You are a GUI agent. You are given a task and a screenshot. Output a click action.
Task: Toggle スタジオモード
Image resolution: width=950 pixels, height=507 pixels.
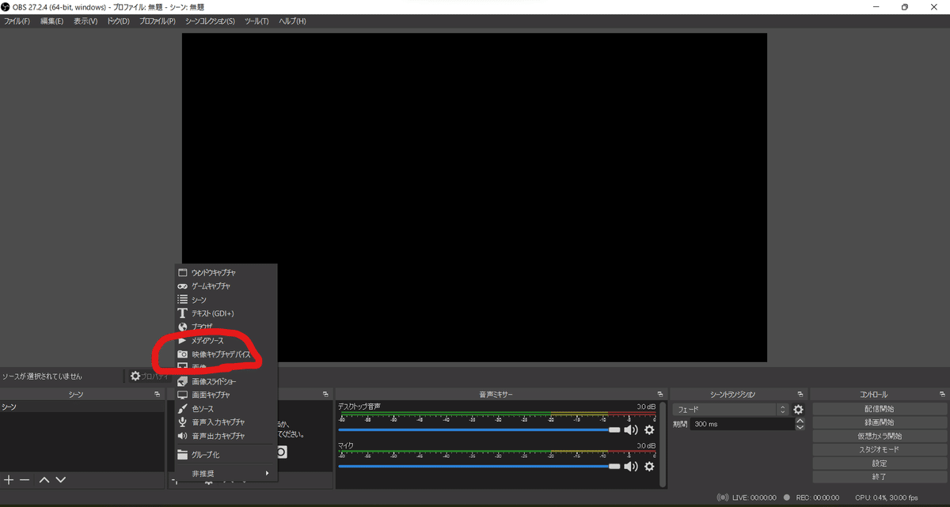(879, 449)
